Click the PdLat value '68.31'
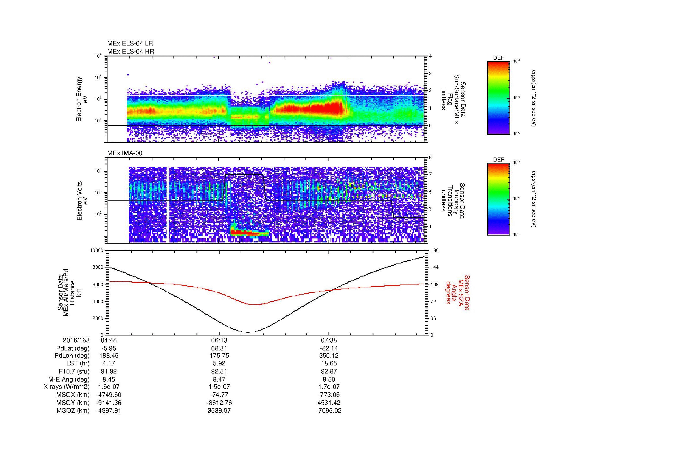The image size is (674, 476). (x=219, y=348)
